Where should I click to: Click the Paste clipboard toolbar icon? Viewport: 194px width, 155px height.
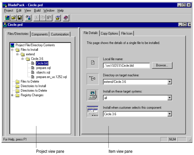point(49,18)
